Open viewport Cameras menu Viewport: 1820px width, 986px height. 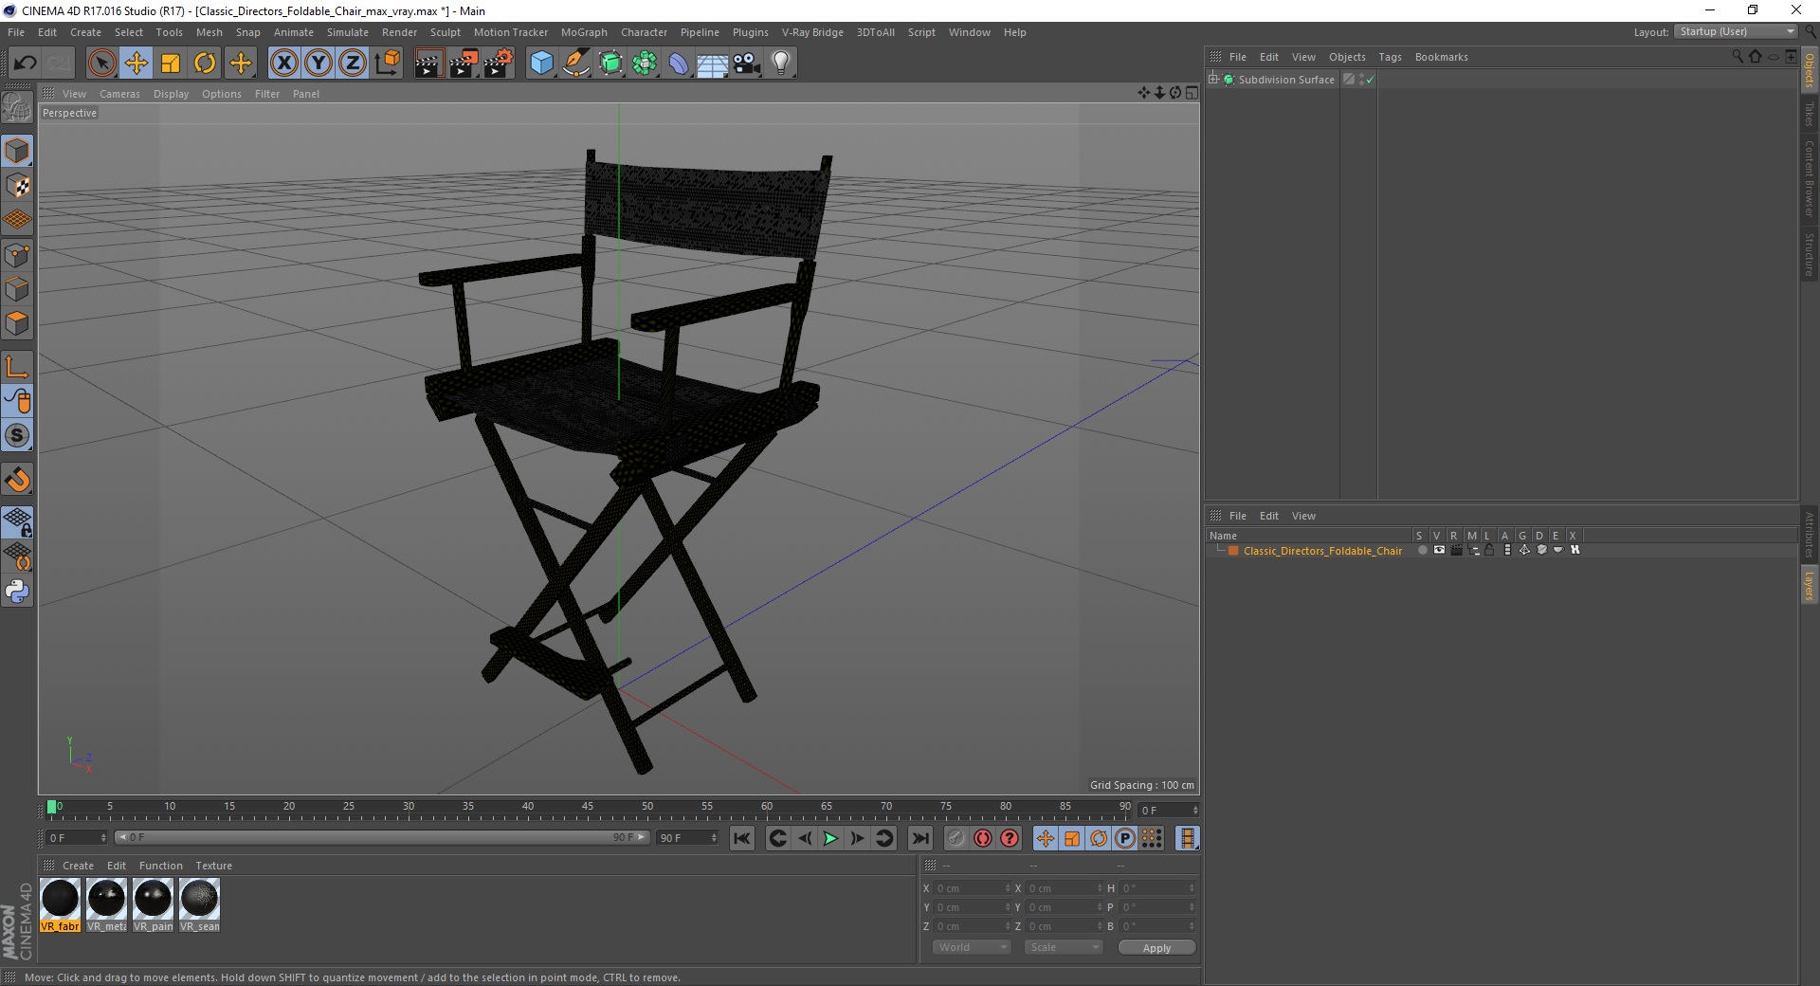tap(119, 94)
